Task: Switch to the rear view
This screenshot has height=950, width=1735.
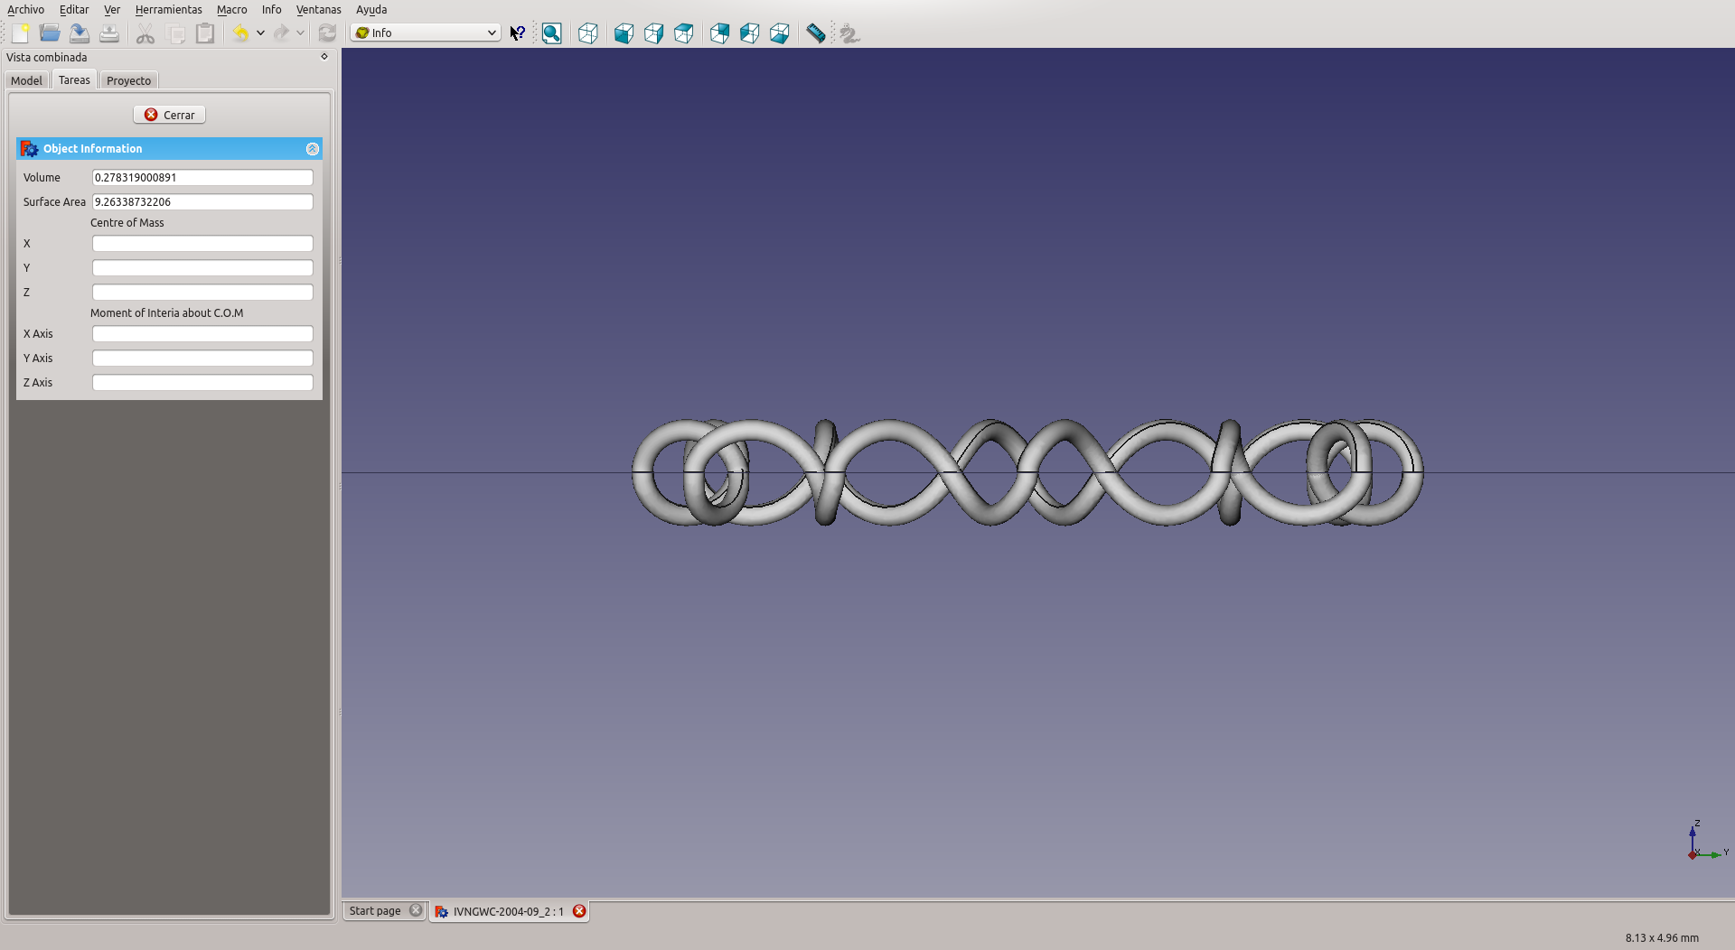Action: 719,33
